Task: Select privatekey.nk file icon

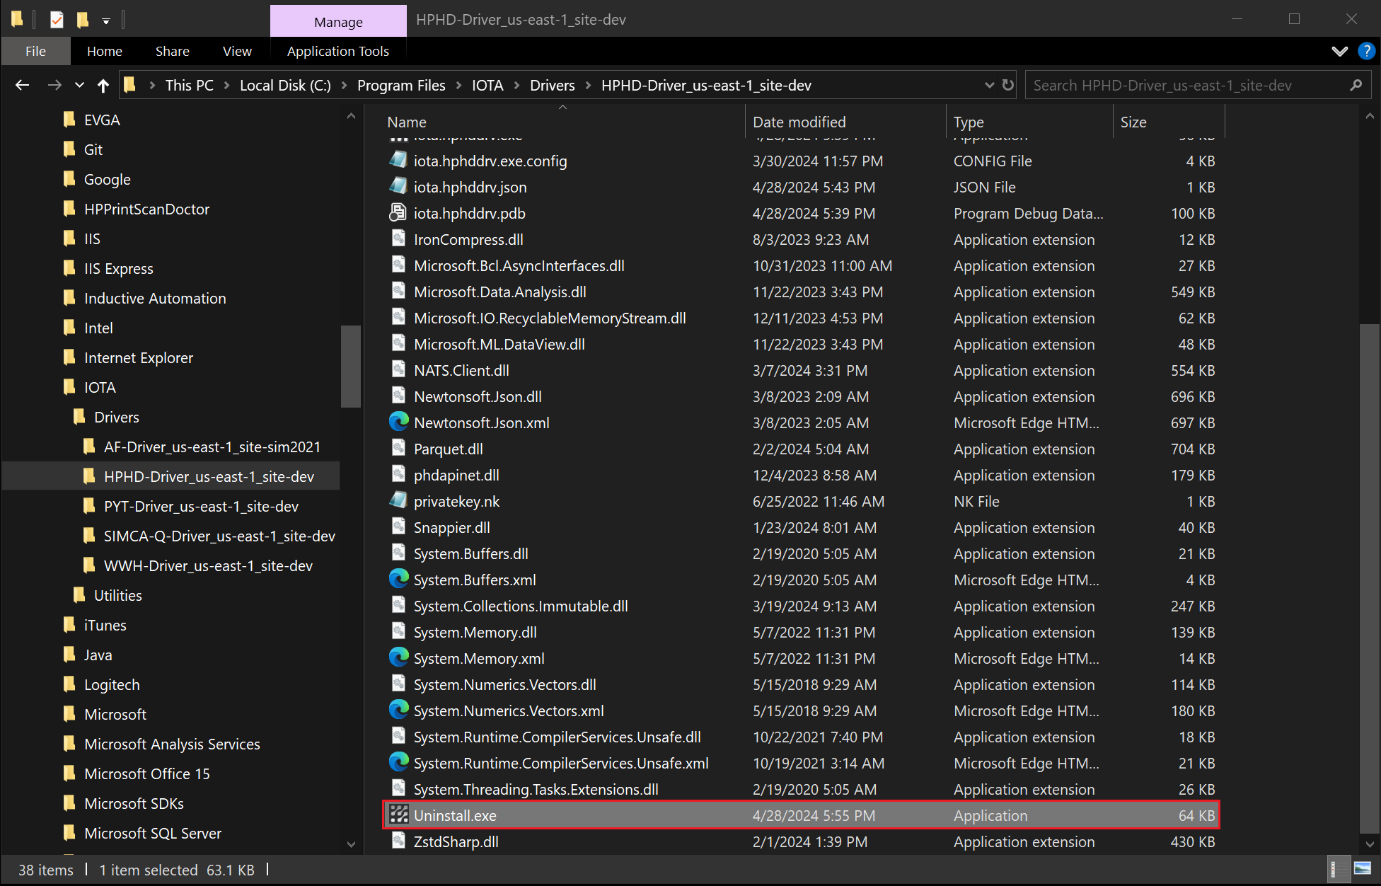Action: 398,500
